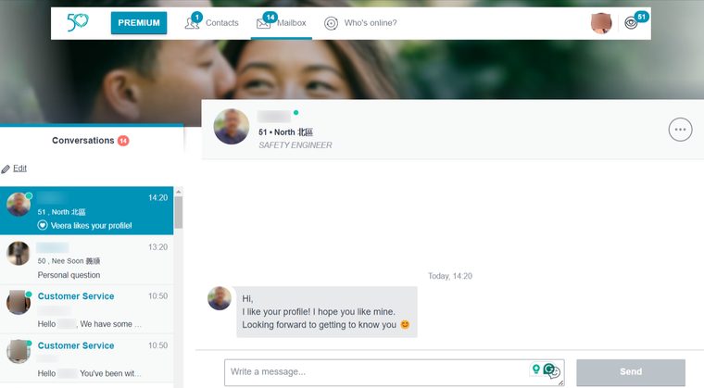Click the Edit conversations link
704x388 pixels.
coord(19,169)
